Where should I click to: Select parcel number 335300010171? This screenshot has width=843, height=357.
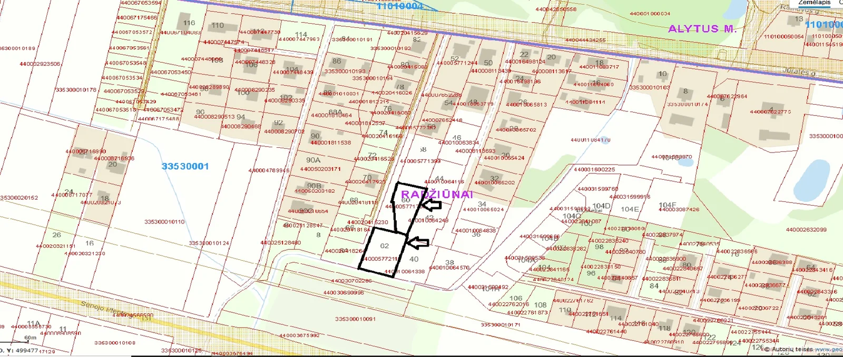(x=500, y=325)
